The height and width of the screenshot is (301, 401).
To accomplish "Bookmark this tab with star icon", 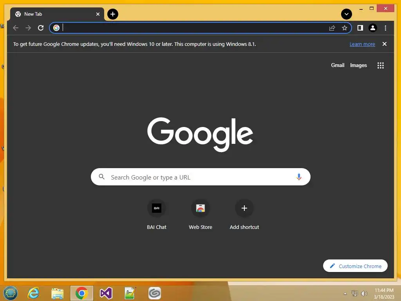I will [345, 28].
